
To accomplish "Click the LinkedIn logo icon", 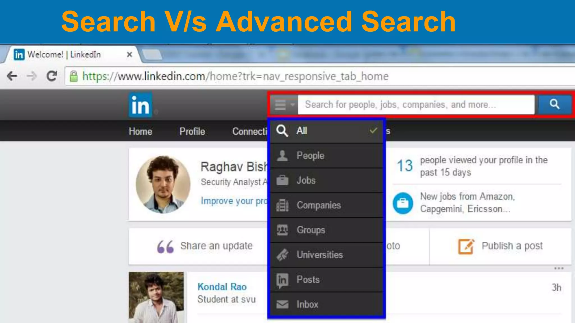I will pos(140,105).
